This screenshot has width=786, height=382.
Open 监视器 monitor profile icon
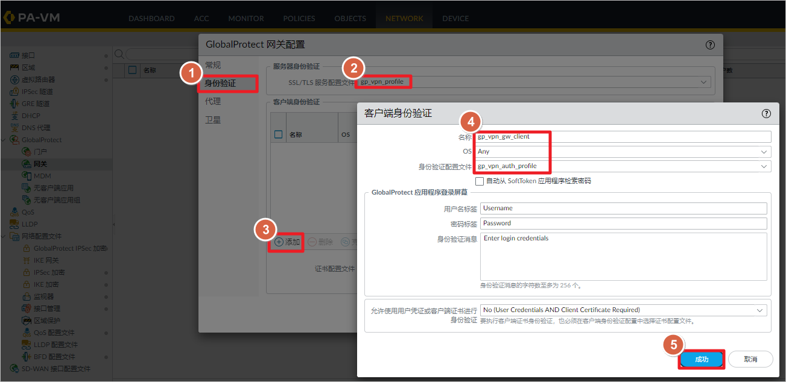pyautogui.click(x=27, y=296)
